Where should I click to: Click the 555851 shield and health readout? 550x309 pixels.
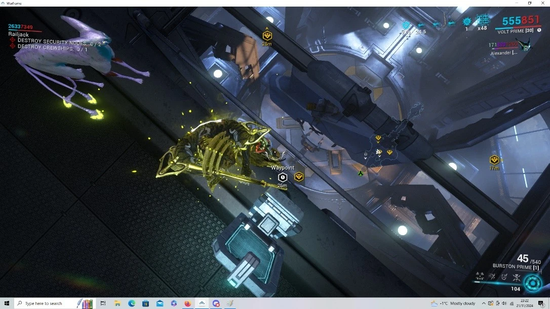(x=521, y=21)
